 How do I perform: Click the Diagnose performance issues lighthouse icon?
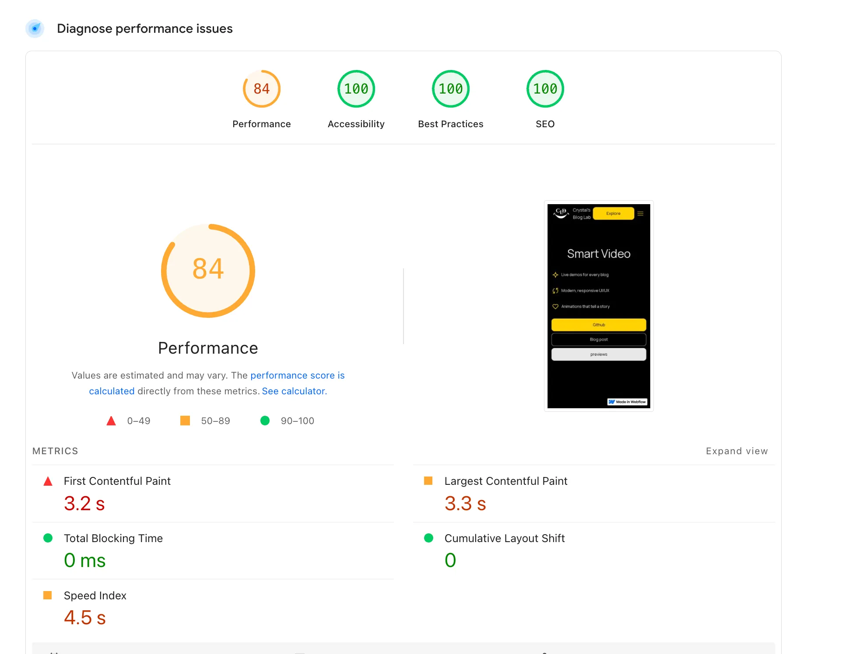click(x=35, y=29)
